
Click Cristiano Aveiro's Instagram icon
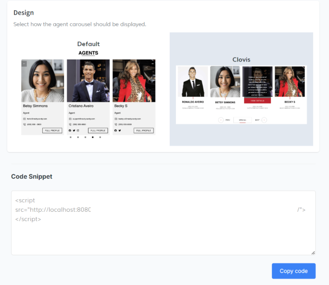click(78, 131)
